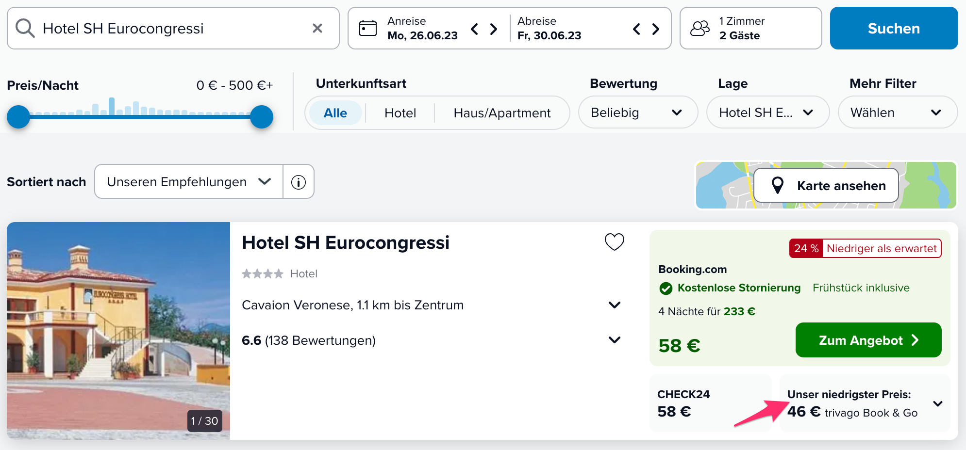Move the Anreise date one day later
Screen dimensions: 966x450
pos(494,29)
